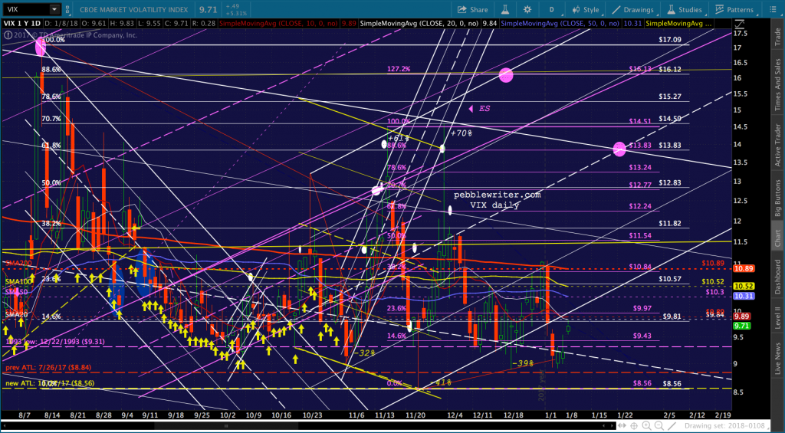Open the D timeframe aggregation dropdown

(553, 9)
